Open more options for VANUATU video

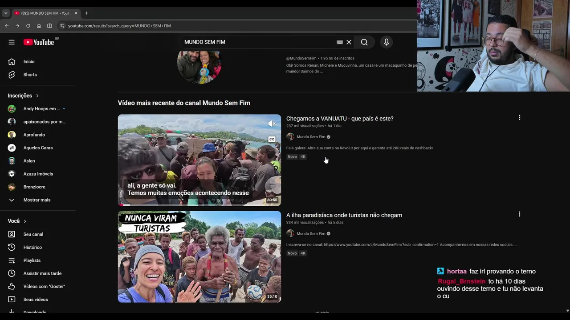click(x=519, y=118)
